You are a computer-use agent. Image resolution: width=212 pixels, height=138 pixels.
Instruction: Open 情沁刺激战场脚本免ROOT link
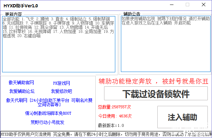48,113
